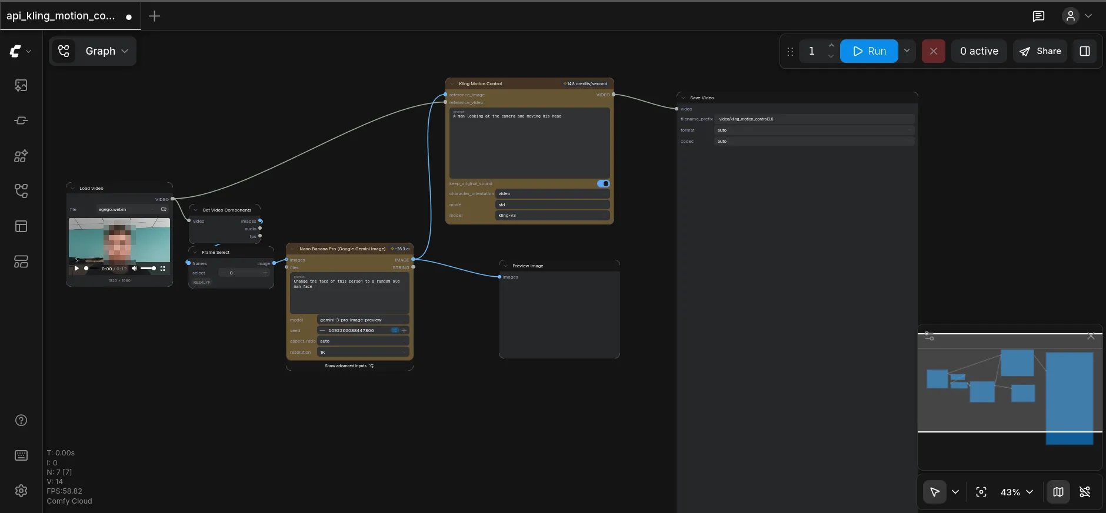Open the aspect_ratio auto dropdown
Screen dimensions: 1106x513
click(x=363, y=341)
